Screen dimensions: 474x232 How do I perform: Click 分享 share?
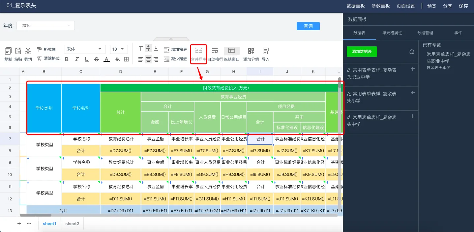[448, 6]
